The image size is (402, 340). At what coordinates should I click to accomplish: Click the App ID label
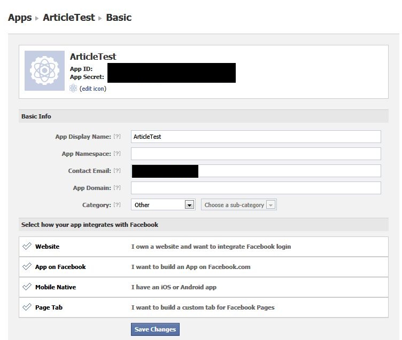81,69
